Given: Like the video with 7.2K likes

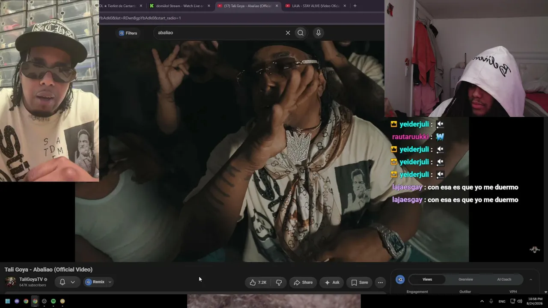Looking at the screenshot, I should [x=258, y=282].
